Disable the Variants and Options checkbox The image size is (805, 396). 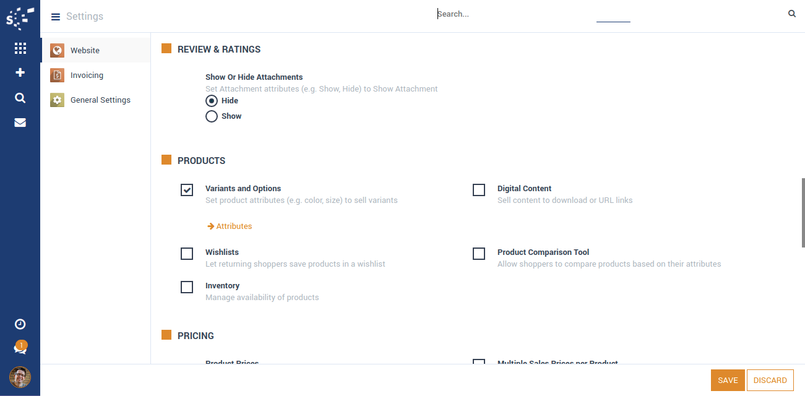pos(187,190)
